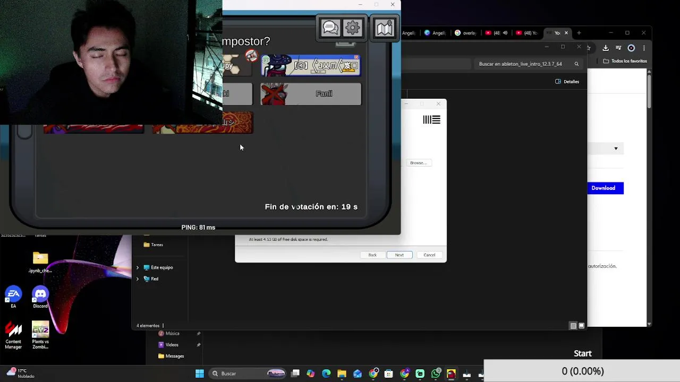Open the ipynb_che... desktop folder
680x382 pixels.
40,263
